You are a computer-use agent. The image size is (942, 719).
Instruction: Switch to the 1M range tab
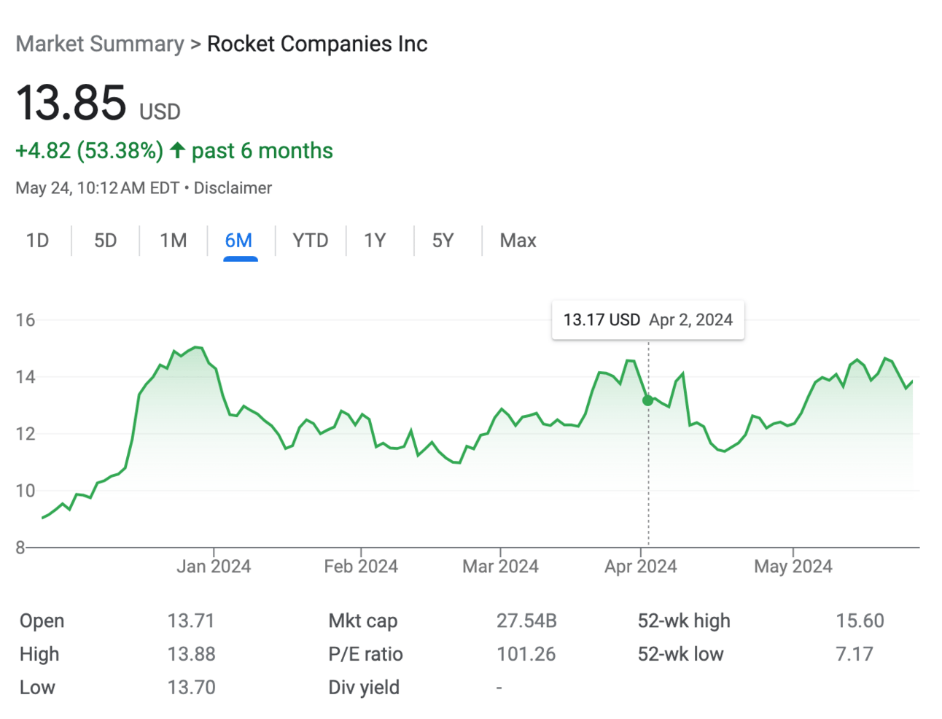pos(174,241)
